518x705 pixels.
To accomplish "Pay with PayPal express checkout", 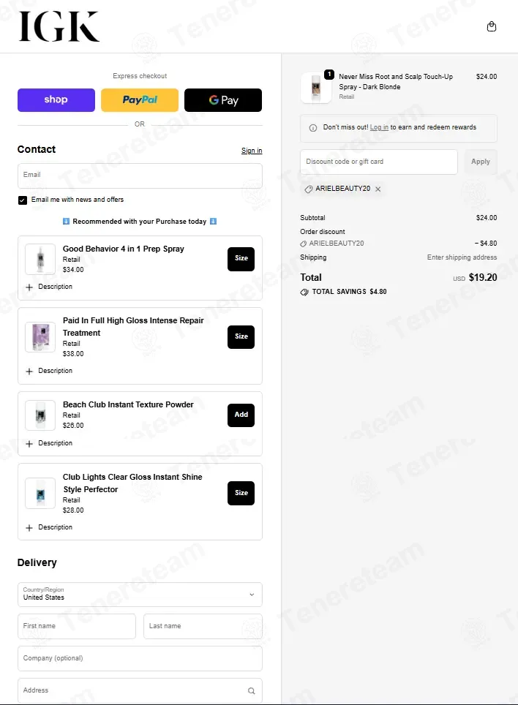I will (x=140, y=99).
